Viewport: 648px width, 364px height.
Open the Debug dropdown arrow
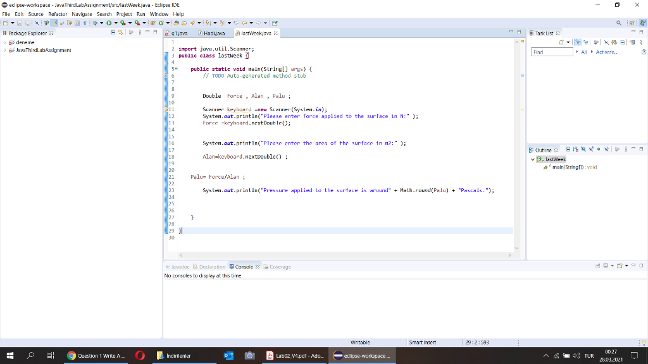click(101, 23)
